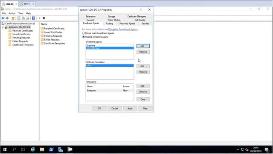Click the adatum-LON-DC-CA server icon in tree
273x154 pixels.
click(x=6, y=27)
